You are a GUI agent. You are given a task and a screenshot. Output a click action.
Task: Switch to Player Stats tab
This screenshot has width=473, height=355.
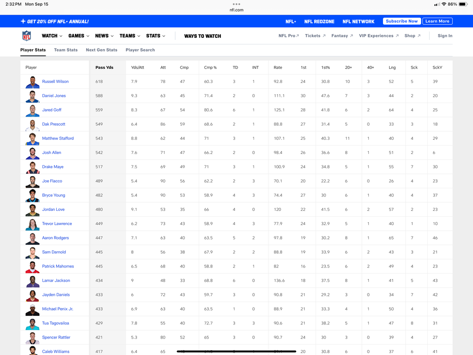click(x=33, y=50)
